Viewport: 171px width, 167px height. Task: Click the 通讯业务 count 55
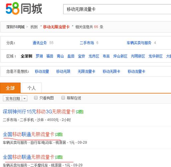(x=51, y=43)
